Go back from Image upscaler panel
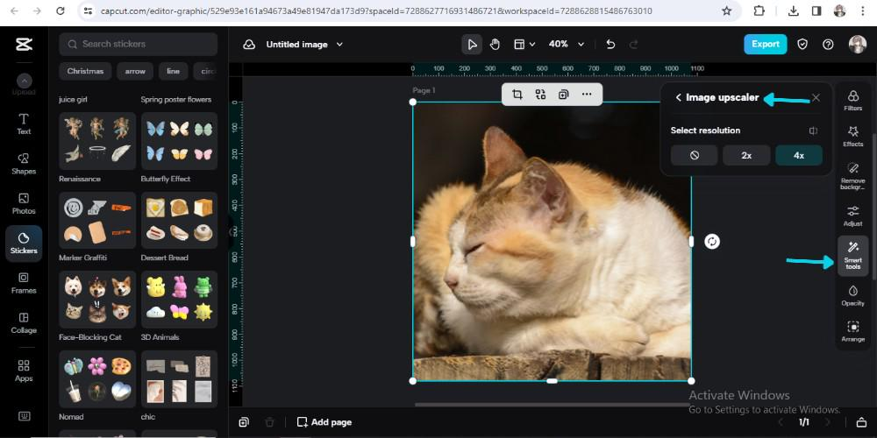 click(679, 98)
